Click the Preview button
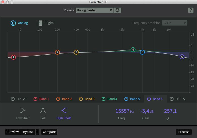 [13, 132]
